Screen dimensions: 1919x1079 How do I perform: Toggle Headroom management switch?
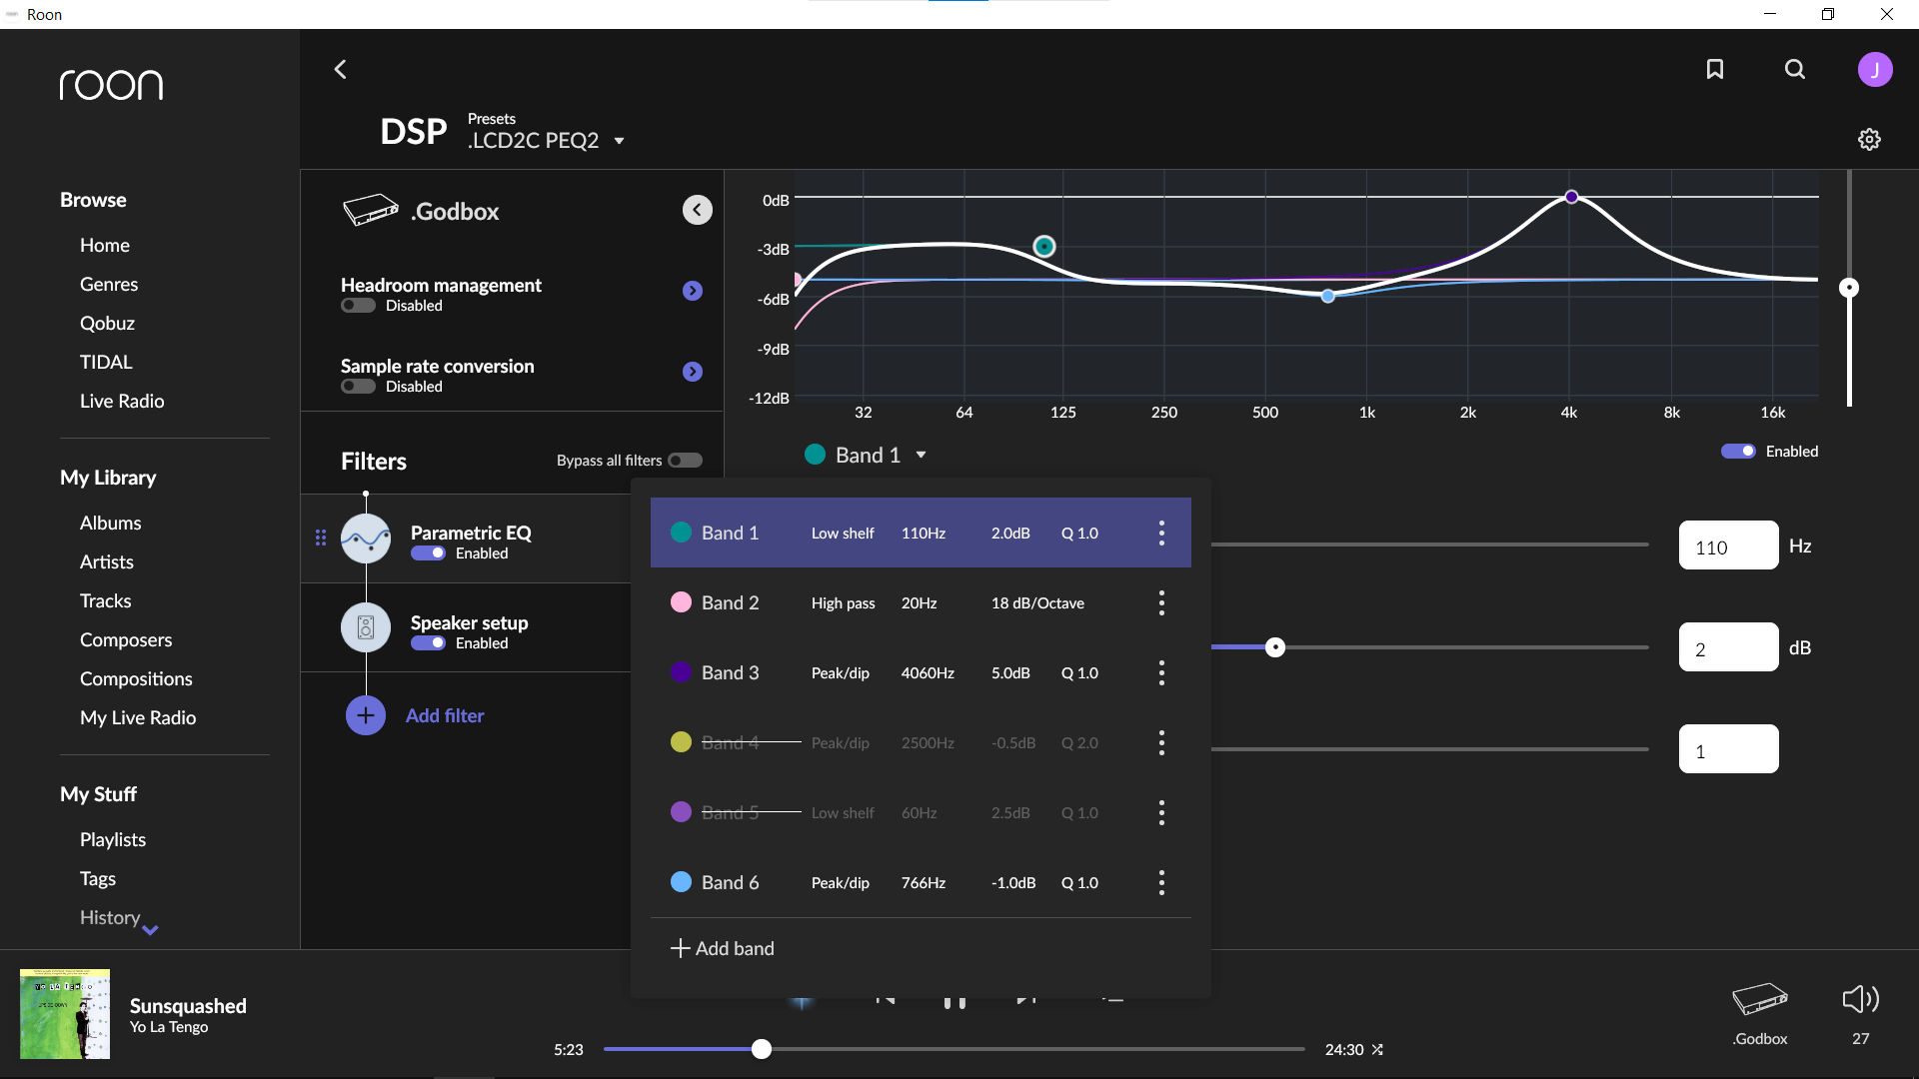click(x=358, y=306)
